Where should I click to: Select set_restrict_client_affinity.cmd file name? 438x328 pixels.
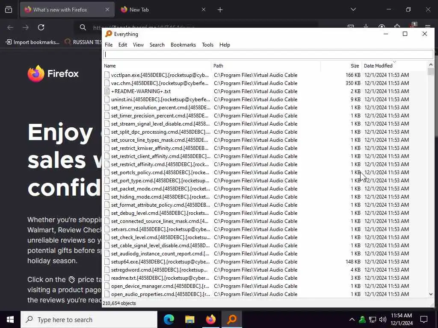click(x=161, y=156)
